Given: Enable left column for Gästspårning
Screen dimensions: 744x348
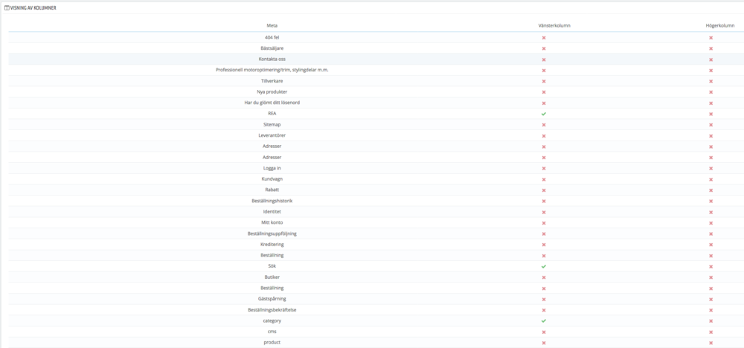Looking at the screenshot, I should pos(544,300).
